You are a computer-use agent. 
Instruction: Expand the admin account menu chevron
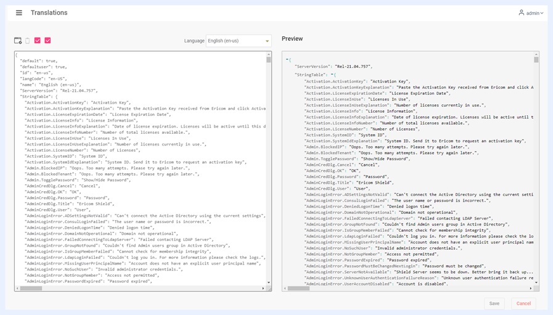(542, 14)
